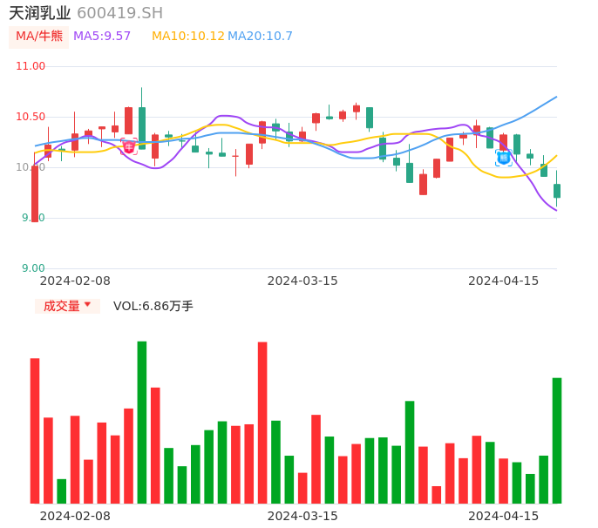Select the MA20:10.7 moving average label
The image size is (598, 528).
coord(261,37)
